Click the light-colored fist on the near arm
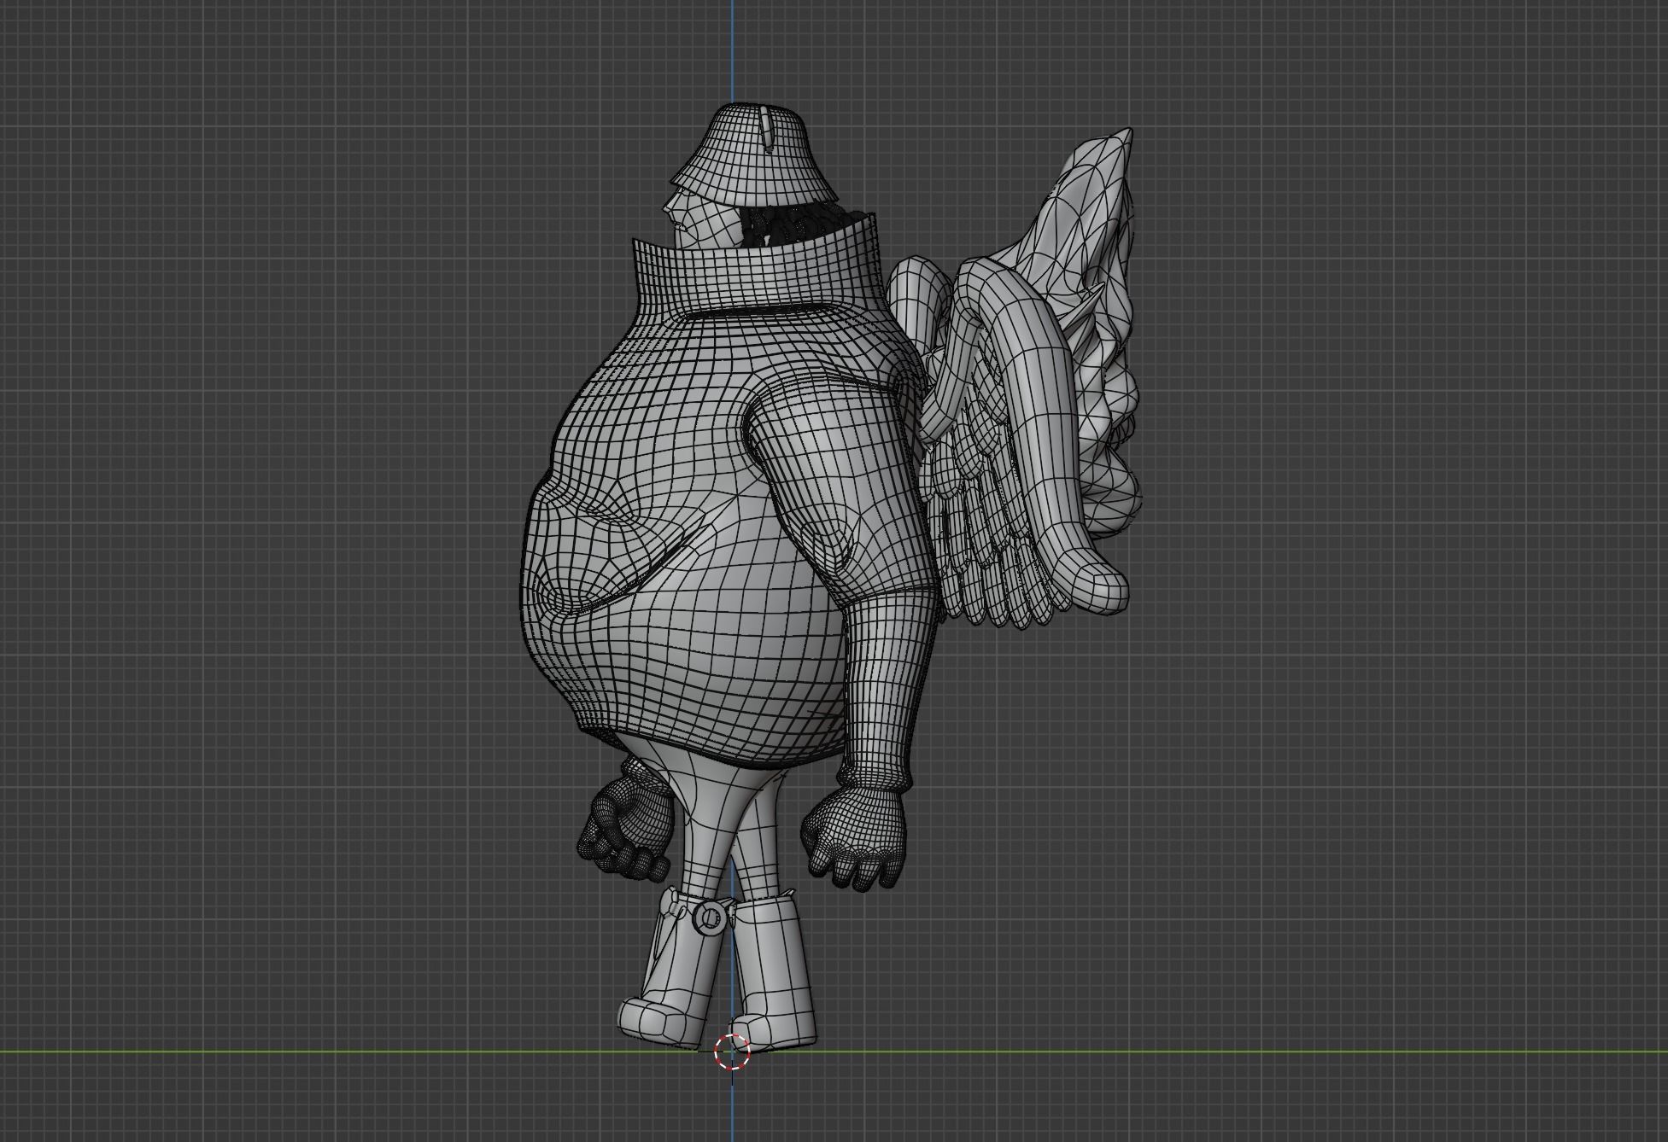 (854, 838)
